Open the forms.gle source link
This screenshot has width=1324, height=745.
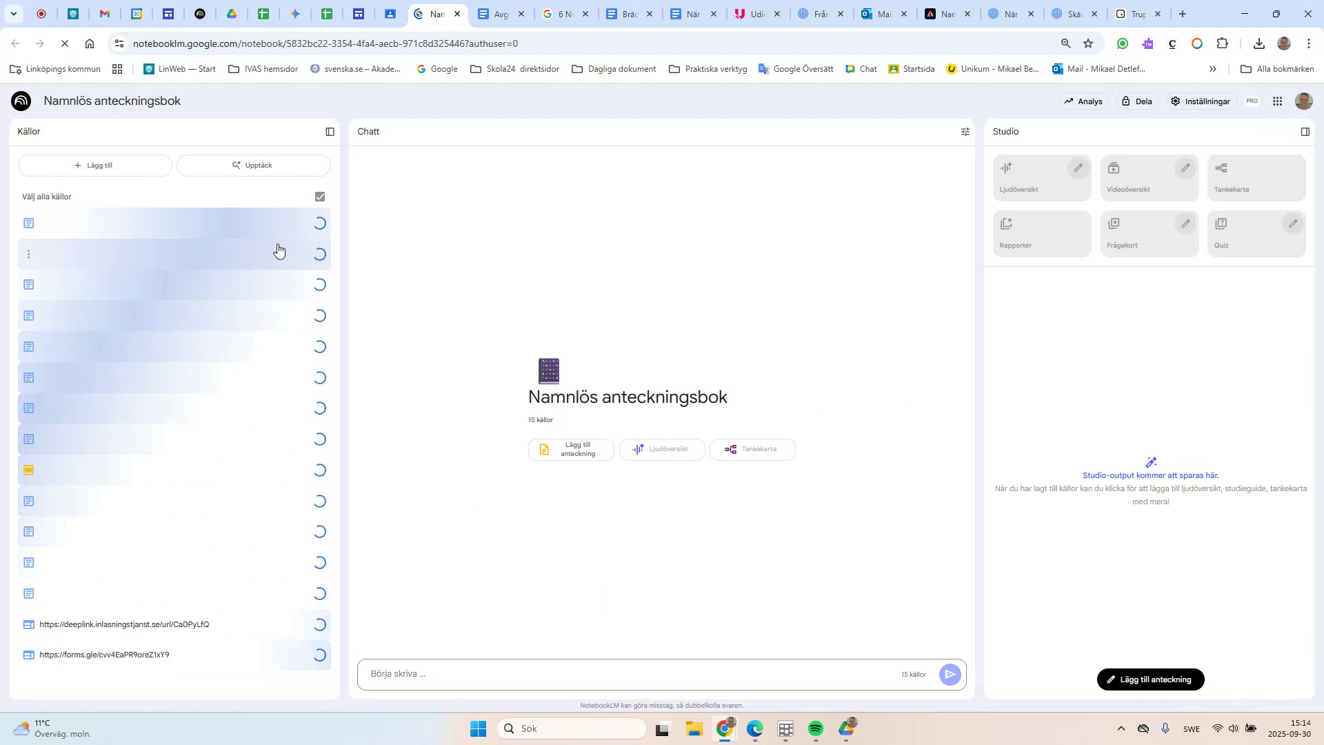point(104,655)
